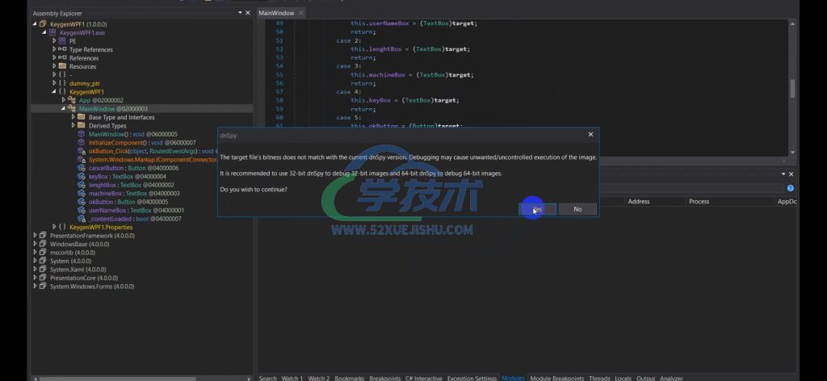Click the mscorlib assembly icon
The height and width of the screenshot is (381, 827).
pos(43,253)
